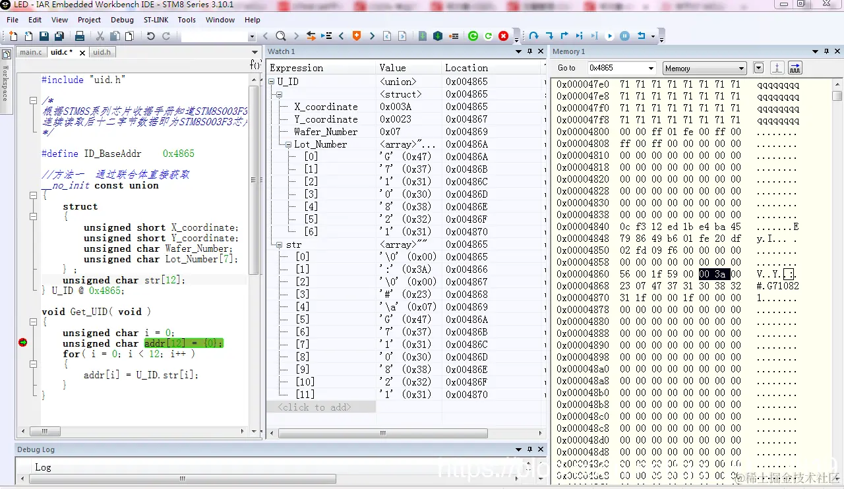Open the Project menu
This screenshot has width=844, height=489.
pyautogui.click(x=89, y=20)
